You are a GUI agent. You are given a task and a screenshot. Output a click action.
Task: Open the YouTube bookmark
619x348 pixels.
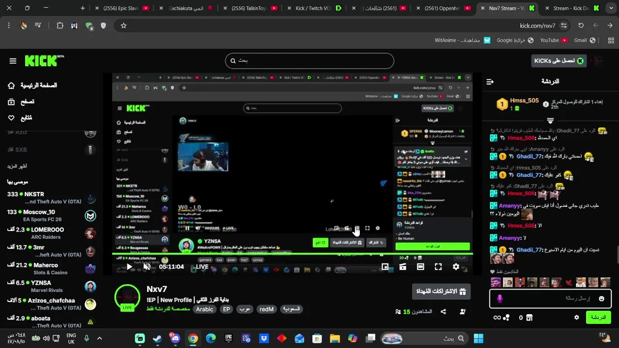click(x=554, y=40)
